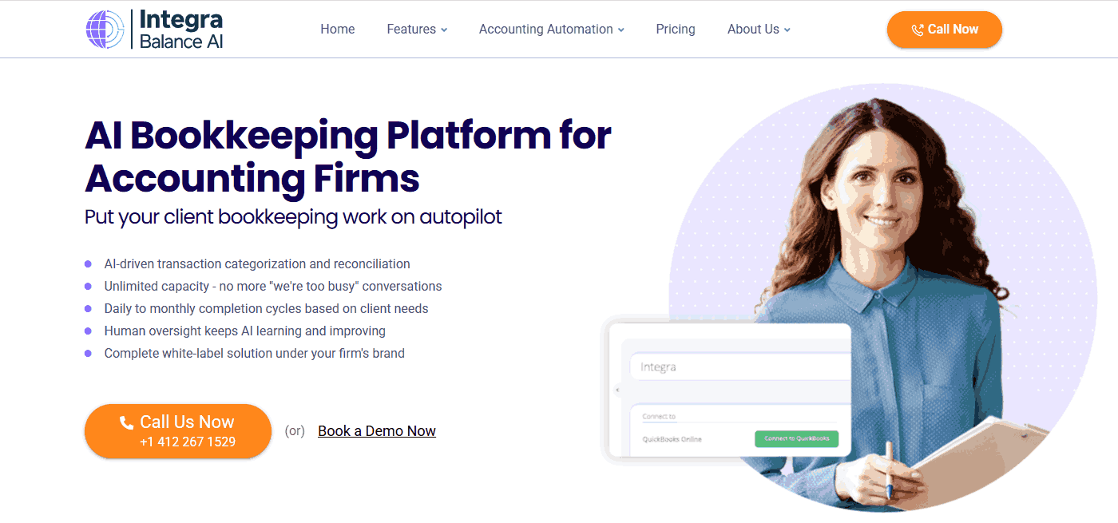Expand the About Us dropdown chevron
The height and width of the screenshot is (523, 1118).
click(x=787, y=30)
